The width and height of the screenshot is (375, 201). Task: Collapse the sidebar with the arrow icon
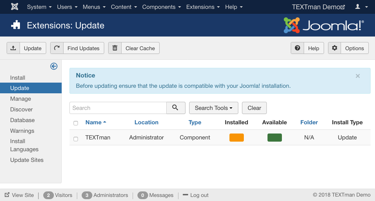pos(54,66)
